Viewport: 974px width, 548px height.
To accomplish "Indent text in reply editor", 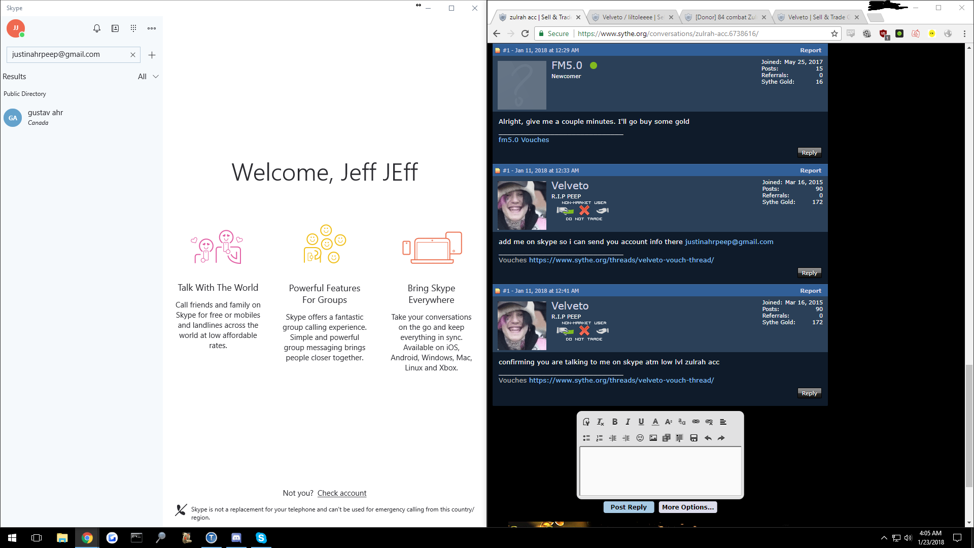I will tap(626, 438).
